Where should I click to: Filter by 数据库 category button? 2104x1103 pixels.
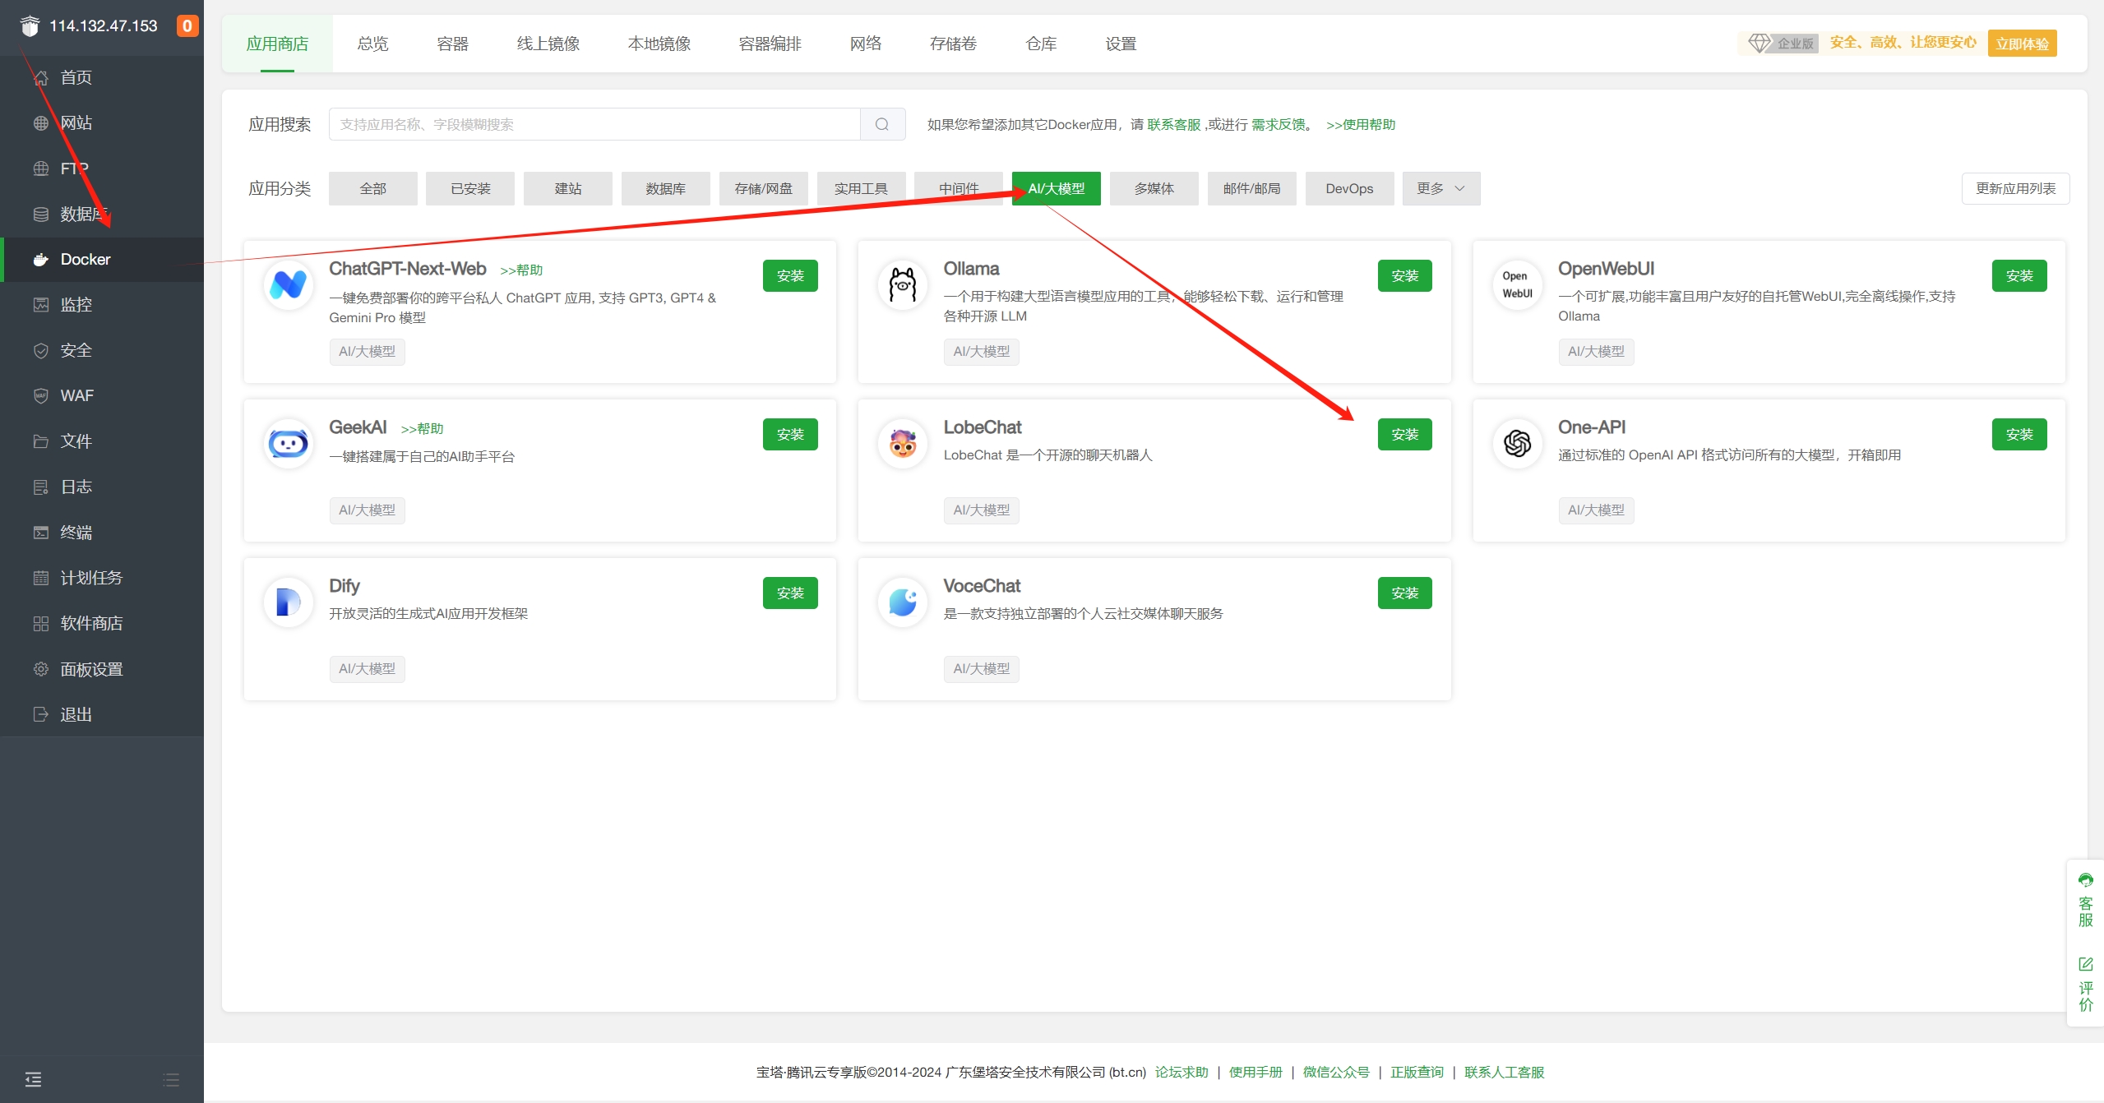[x=666, y=188]
